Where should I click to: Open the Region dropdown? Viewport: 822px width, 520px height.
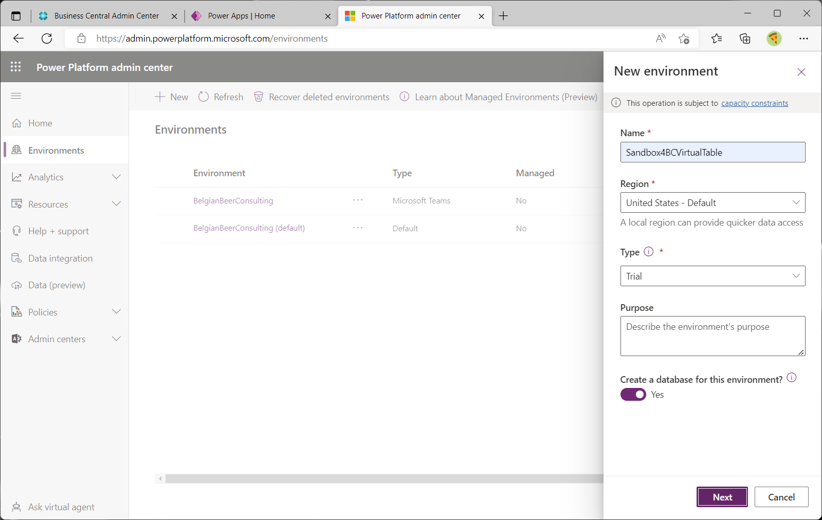coord(712,203)
